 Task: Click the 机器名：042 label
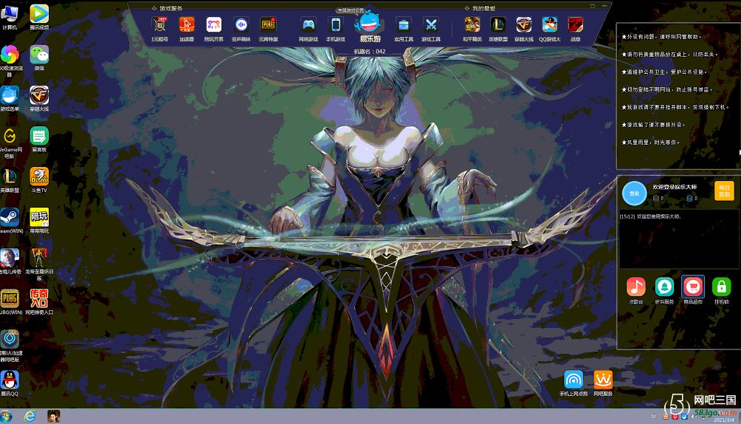(370, 51)
